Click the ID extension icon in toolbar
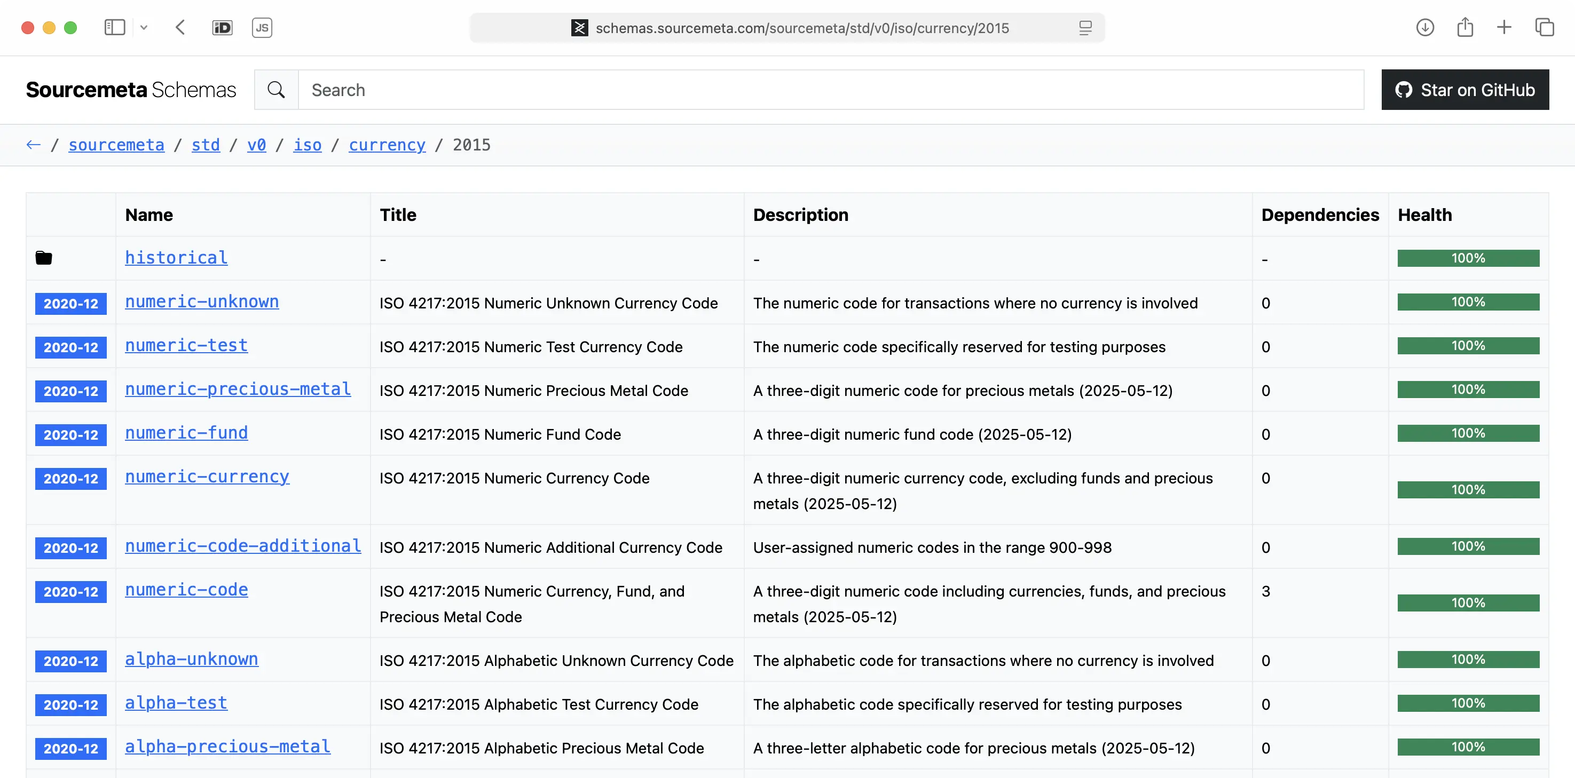The image size is (1575, 778). (x=222, y=28)
